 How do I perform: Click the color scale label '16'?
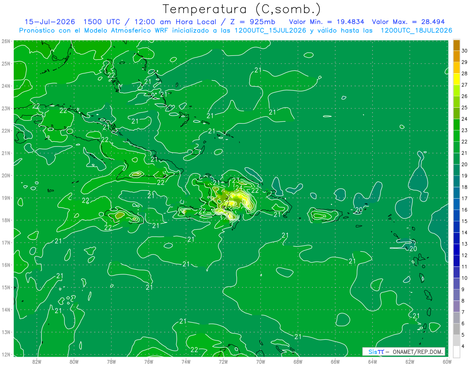(464, 209)
